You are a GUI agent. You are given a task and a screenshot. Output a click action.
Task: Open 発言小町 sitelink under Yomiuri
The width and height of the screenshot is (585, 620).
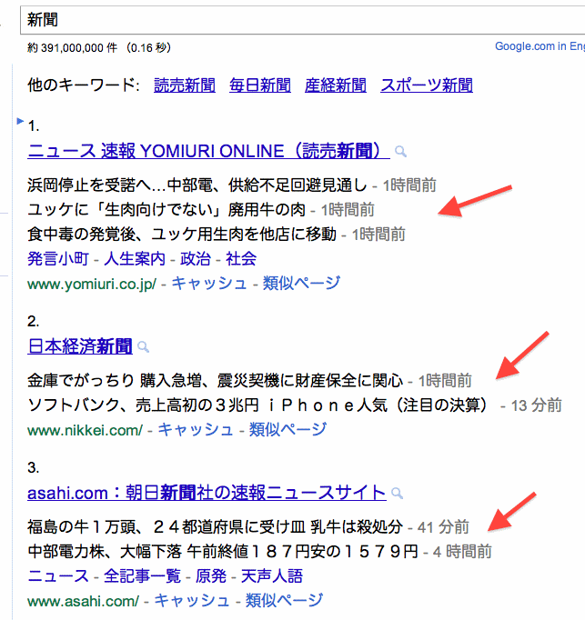click(58, 258)
